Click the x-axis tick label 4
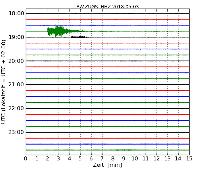 tap(69, 158)
